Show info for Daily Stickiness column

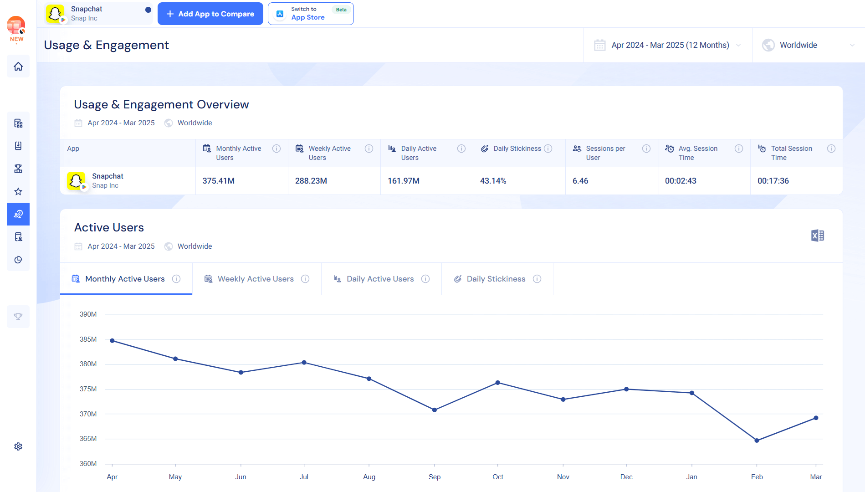coord(548,149)
